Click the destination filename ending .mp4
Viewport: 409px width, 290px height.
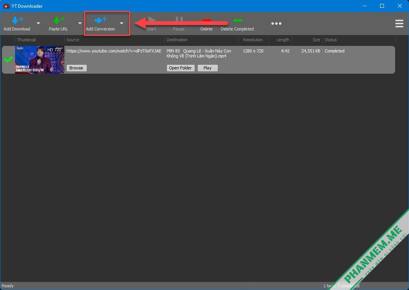(x=199, y=54)
